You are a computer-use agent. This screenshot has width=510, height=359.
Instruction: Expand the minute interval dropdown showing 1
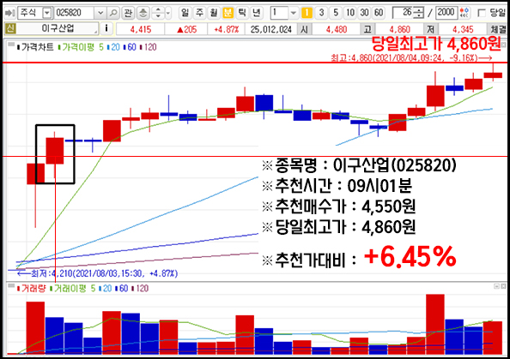click(293, 13)
